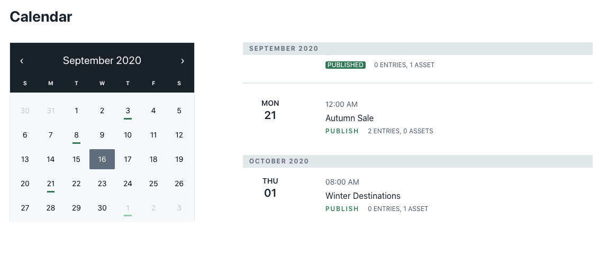Advance to next month with right arrow
The image size is (598, 256).
click(x=183, y=61)
